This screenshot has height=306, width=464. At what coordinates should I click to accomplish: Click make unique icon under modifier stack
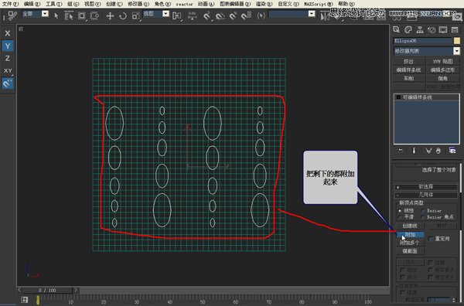click(428, 151)
